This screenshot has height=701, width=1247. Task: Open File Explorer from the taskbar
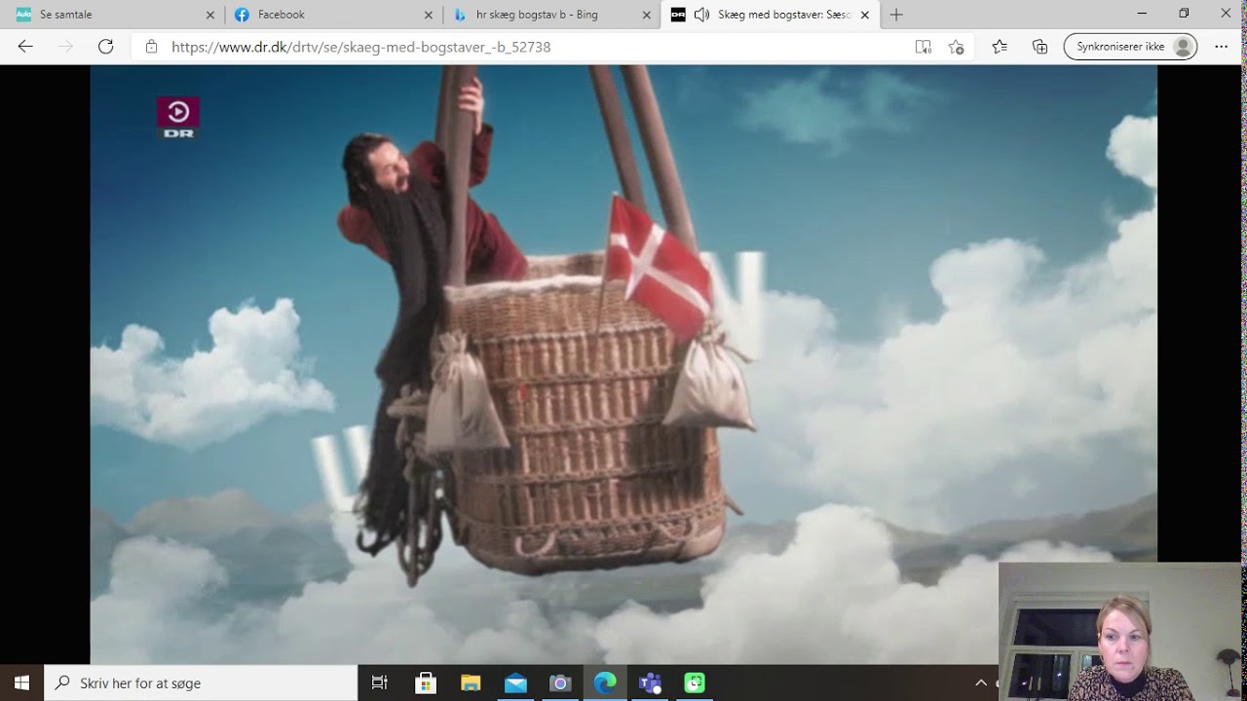click(471, 683)
